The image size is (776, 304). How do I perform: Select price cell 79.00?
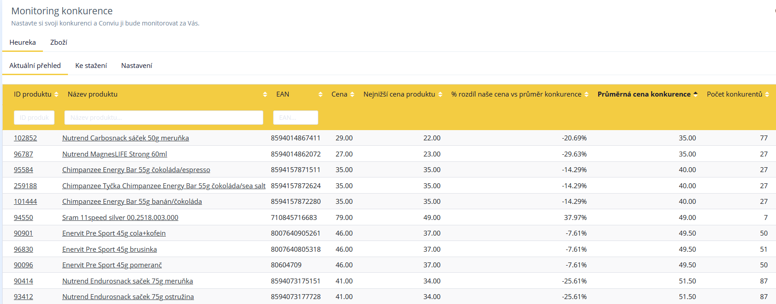click(x=344, y=218)
